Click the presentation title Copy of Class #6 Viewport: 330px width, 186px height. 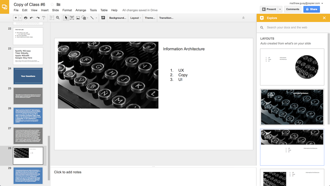click(x=29, y=4)
